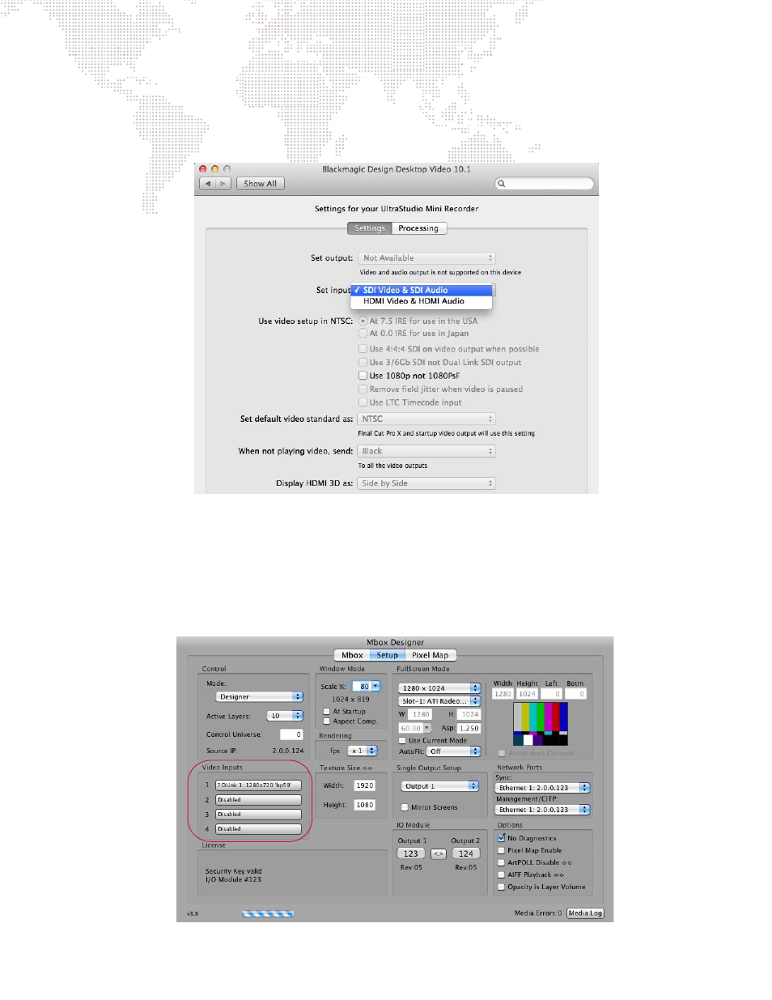Click the color bars test pattern
The height and width of the screenshot is (1000, 772).
(541, 724)
